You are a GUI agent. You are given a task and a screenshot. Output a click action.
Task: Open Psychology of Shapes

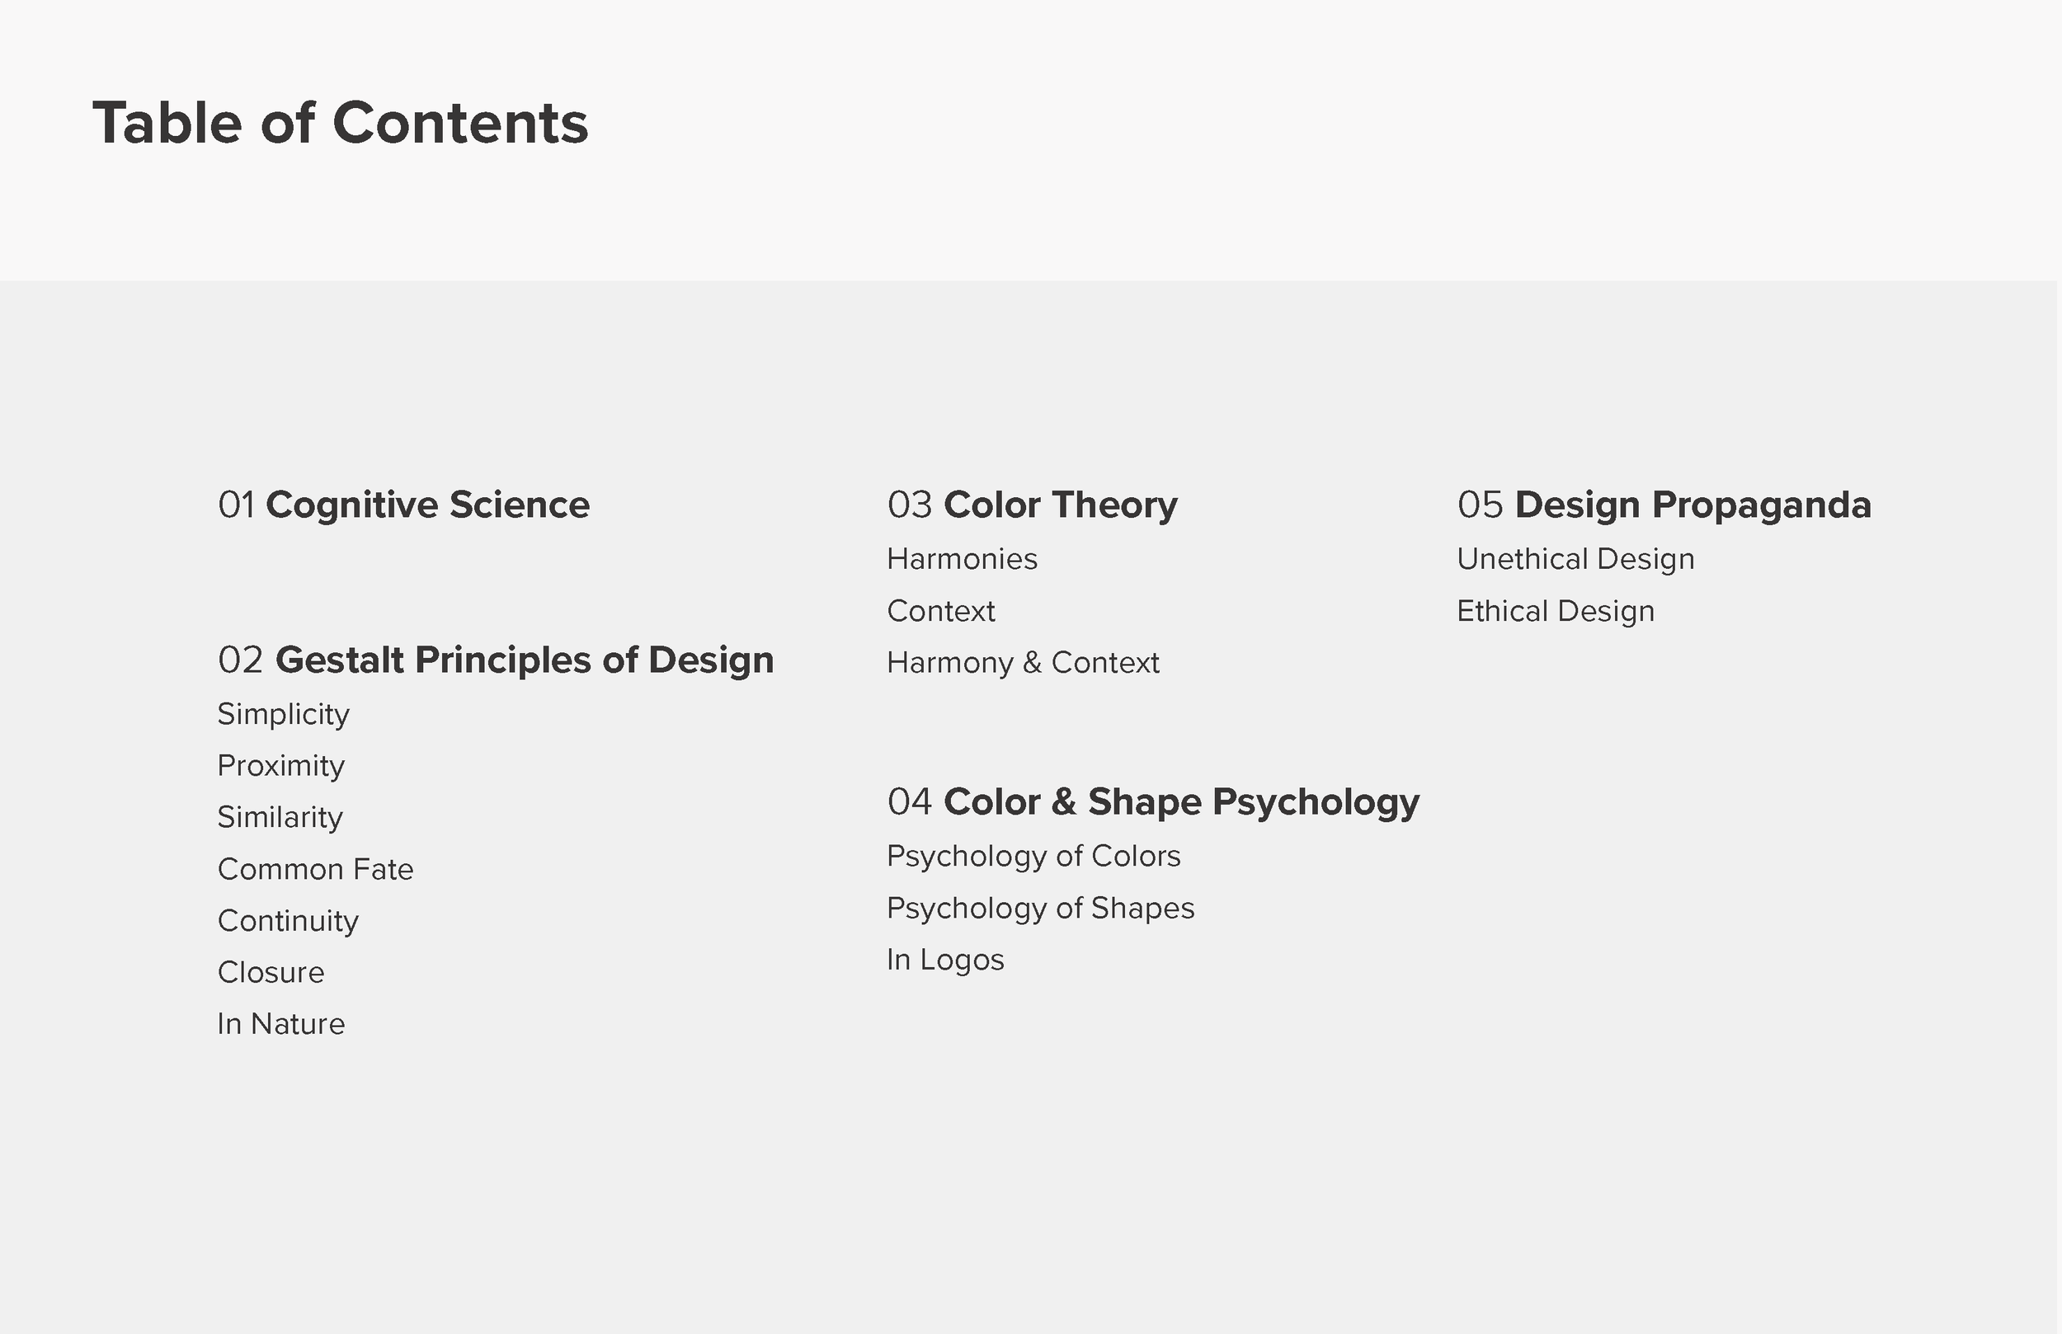1041,909
